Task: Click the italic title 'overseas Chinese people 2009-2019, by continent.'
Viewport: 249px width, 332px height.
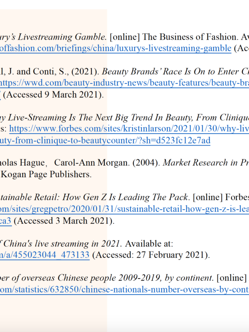Action: (117, 278)
